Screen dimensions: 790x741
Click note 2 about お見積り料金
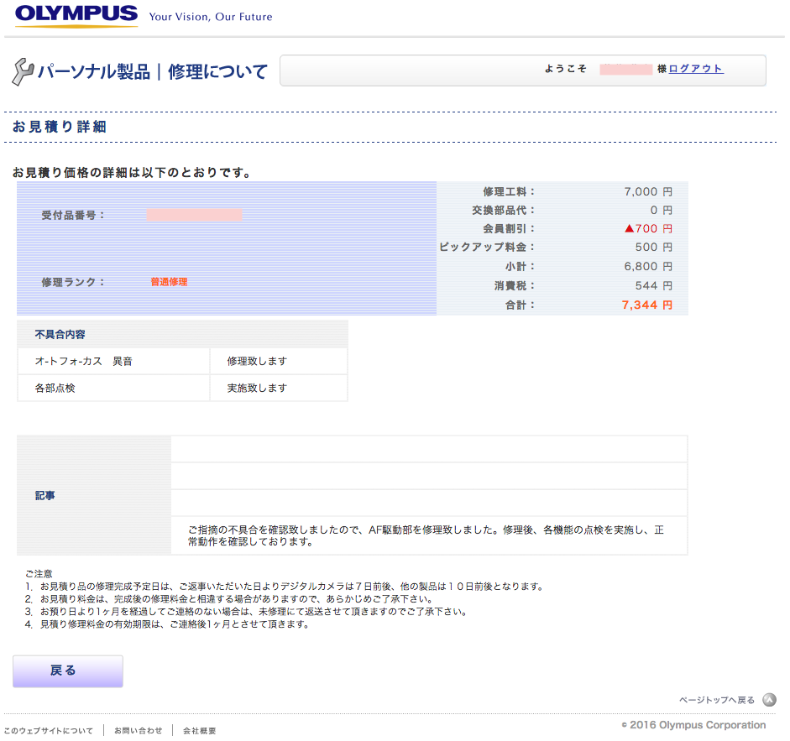click(228, 599)
